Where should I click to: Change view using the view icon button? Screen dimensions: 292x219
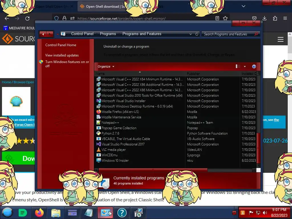coord(238,66)
